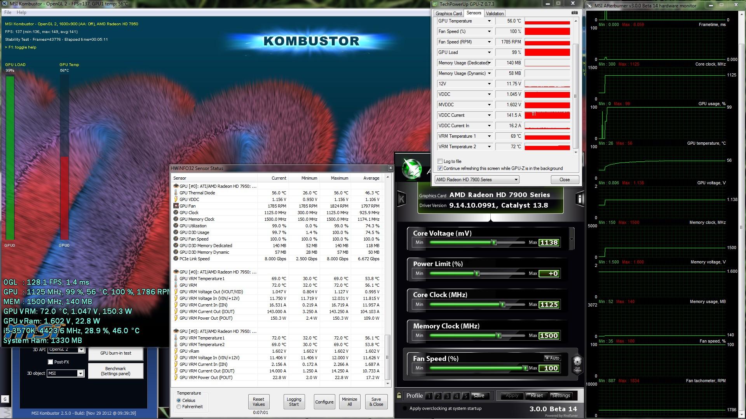Click the Afterburner hardware monitor title icon
This screenshot has width=746, height=419.
click(x=590, y=5)
